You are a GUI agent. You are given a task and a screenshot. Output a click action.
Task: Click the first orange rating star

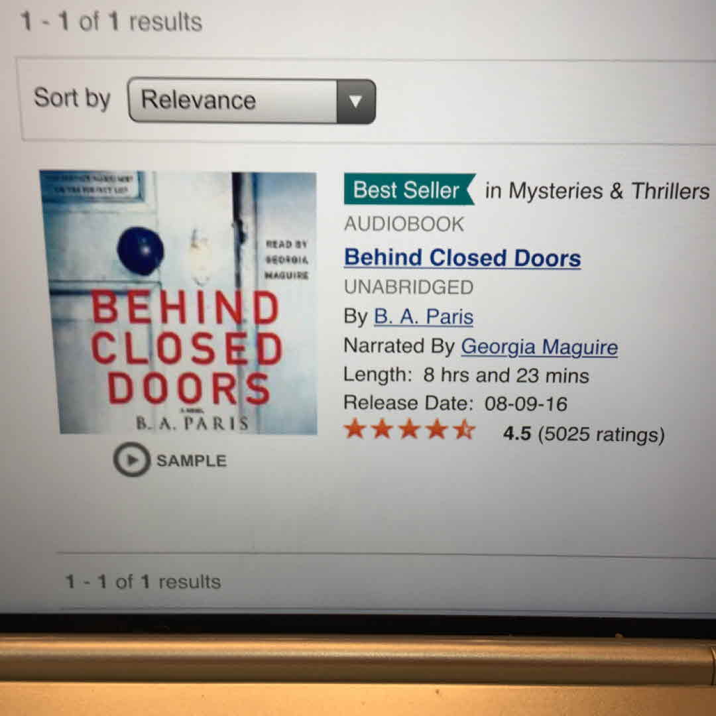355,429
